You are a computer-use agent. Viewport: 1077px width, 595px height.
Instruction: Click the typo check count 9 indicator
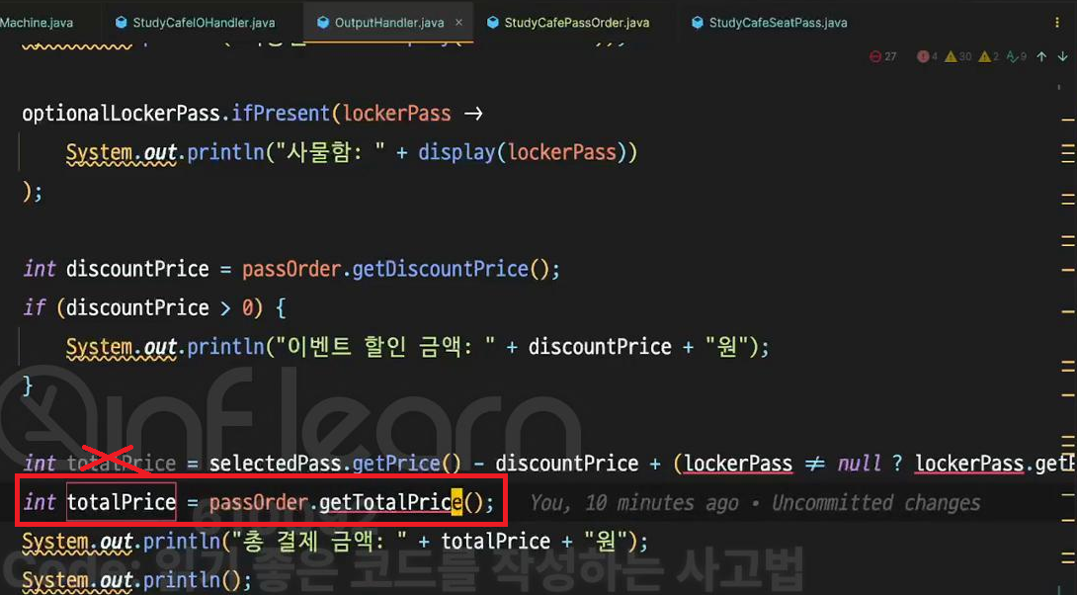(x=1017, y=56)
